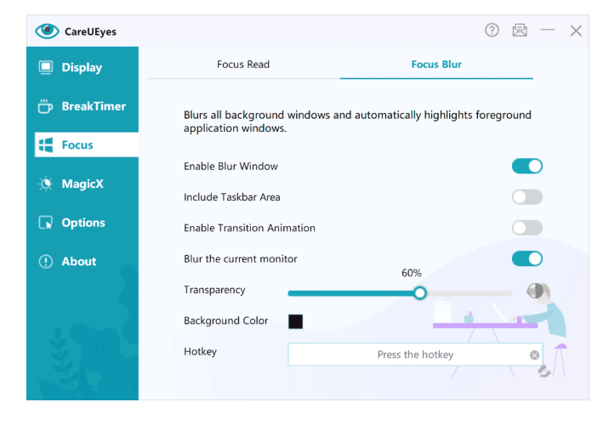Toggle off Blur the current monitor
Image resolution: width=609 pixels, height=425 pixels.
[x=526, y=258]
